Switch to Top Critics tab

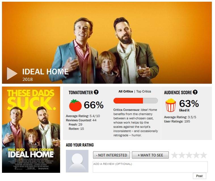(144, 91)
